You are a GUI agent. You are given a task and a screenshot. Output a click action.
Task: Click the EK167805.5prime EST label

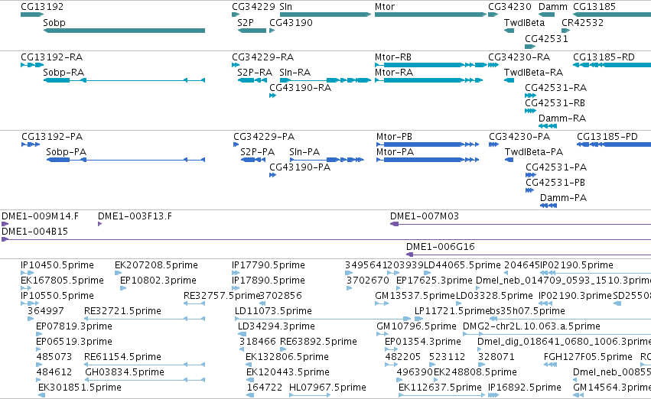click(62, 281)
